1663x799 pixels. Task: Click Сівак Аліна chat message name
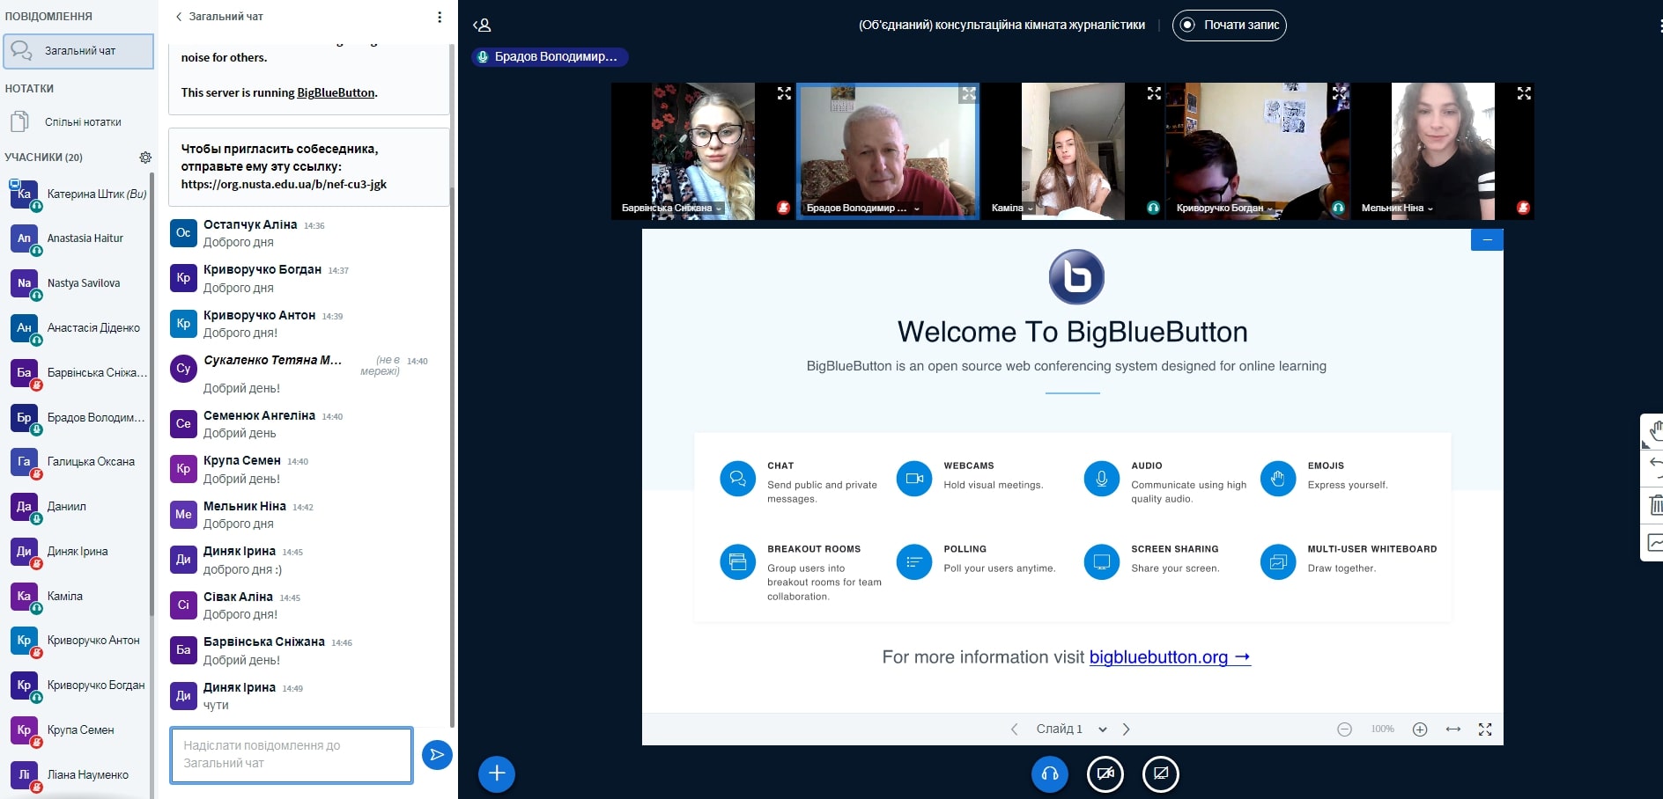pos(238,597)
